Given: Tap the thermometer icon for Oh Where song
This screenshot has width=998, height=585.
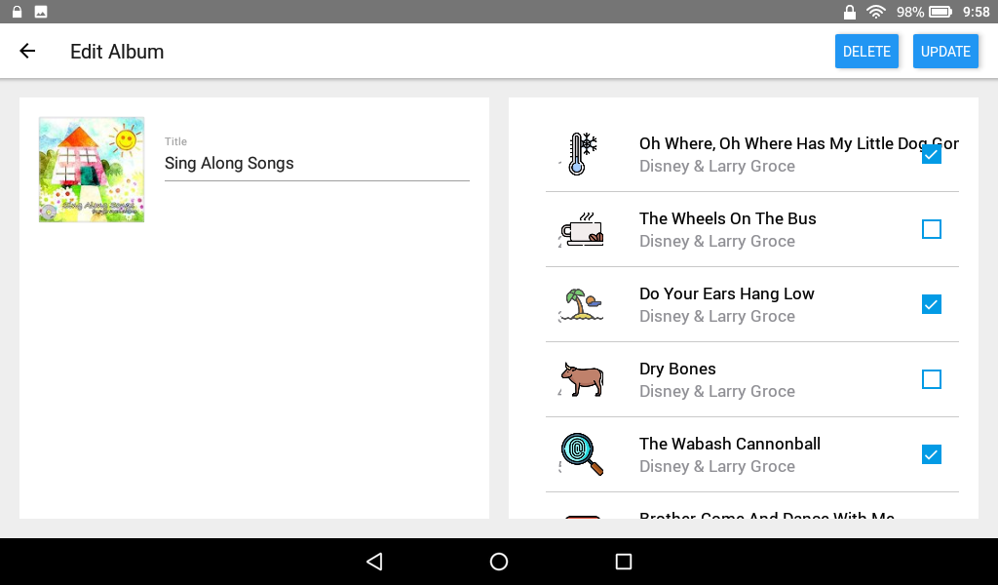Looking at the screenshot, I should coord(579,153).
